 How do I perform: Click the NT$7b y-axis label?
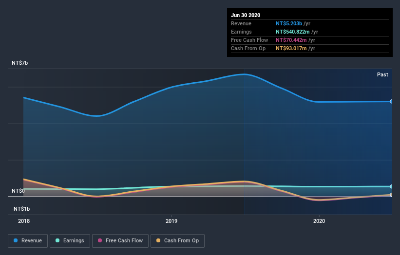tap(19, 63)
